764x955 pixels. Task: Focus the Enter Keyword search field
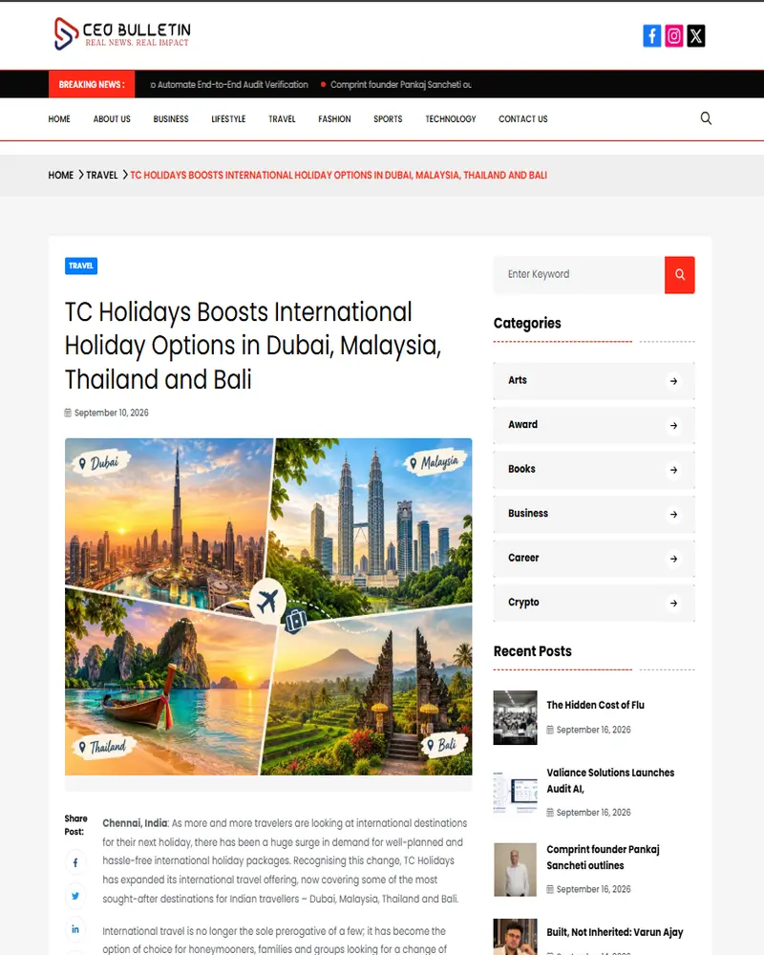tap(579, 275)
